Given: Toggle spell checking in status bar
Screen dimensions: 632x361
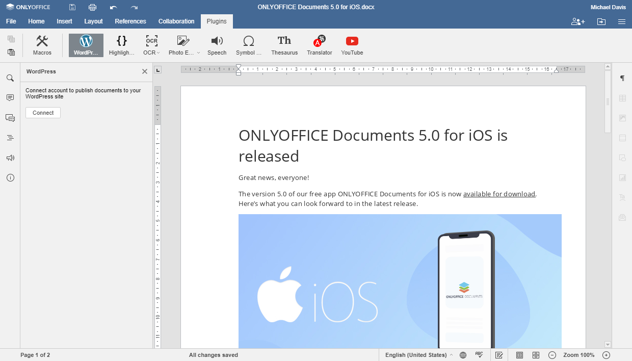Looking at the screenshot, I should click(x=479, y=355).
